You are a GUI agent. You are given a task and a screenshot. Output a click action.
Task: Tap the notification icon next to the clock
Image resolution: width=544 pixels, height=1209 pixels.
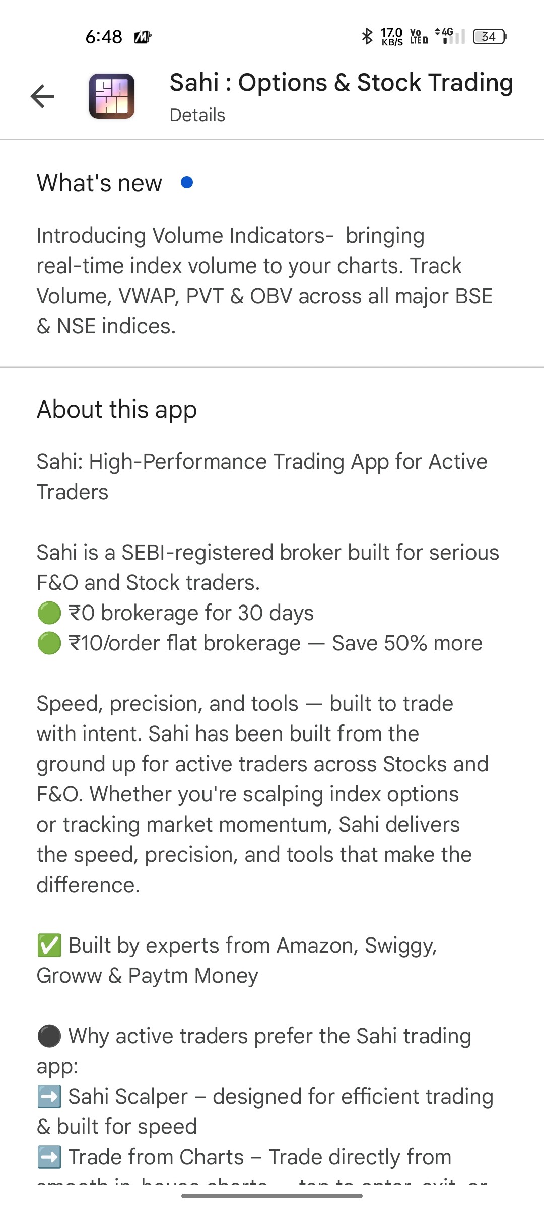tap(143, 37)
